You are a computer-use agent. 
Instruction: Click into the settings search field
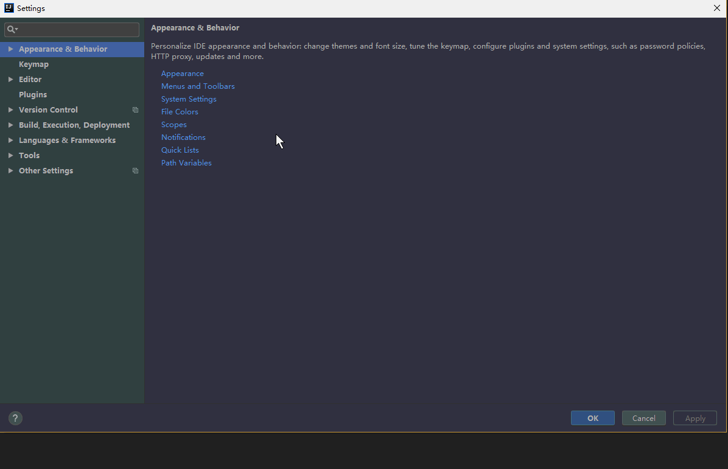click(79, 30)
